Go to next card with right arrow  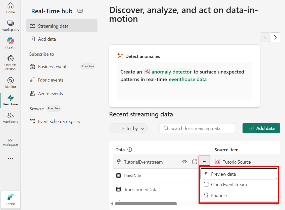pyautogui.click(x=275, y=37)
